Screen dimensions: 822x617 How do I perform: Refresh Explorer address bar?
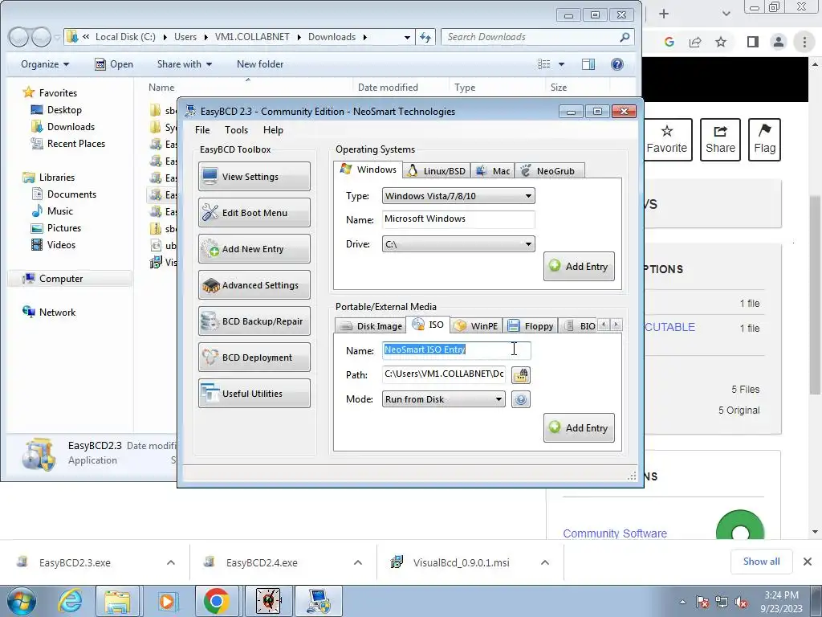(425, 37)
